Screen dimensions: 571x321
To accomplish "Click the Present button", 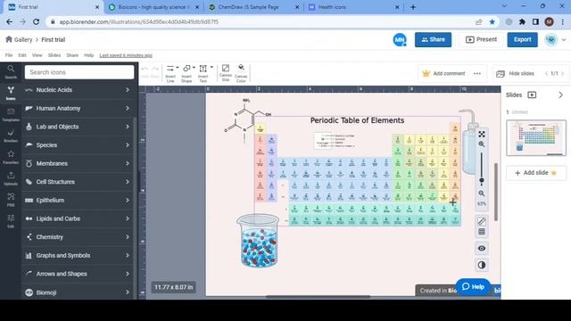I will click(x=481, y=39).
